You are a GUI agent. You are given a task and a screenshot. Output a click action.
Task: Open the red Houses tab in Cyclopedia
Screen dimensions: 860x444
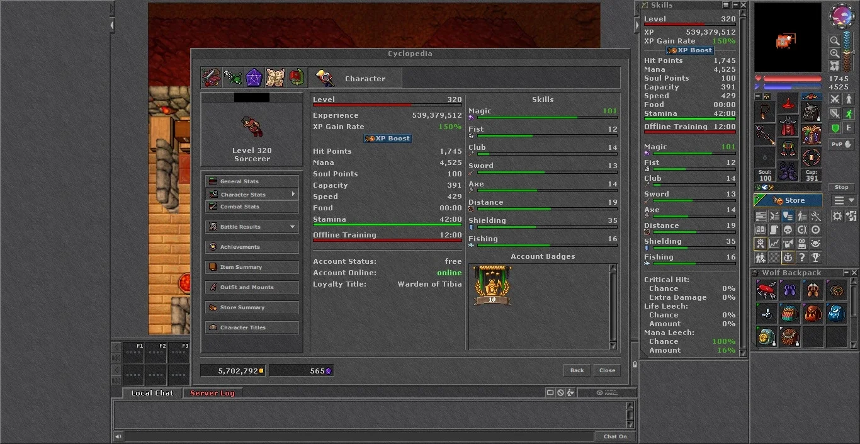pos(297,77)
